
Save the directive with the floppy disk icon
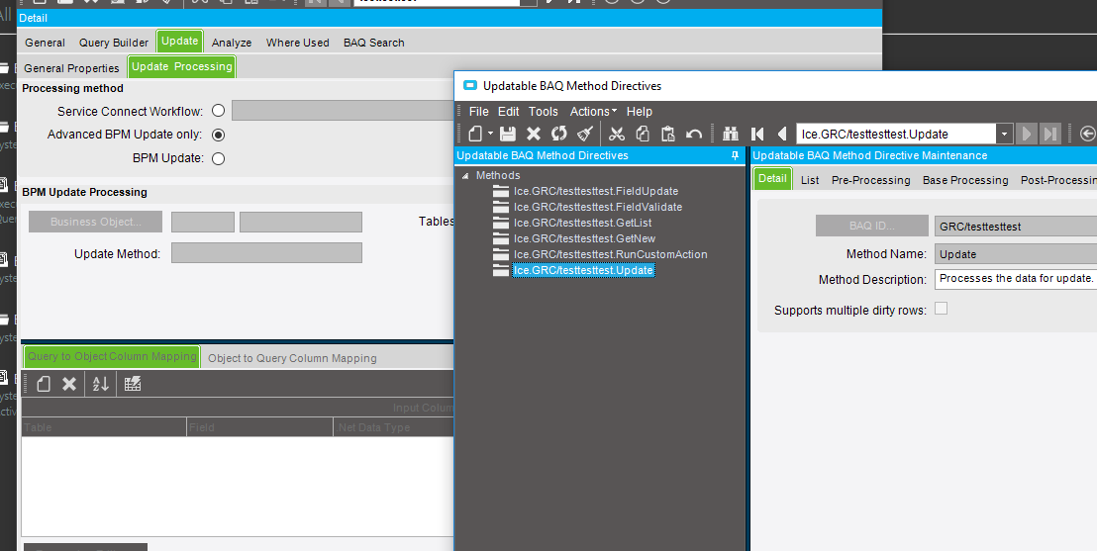pos(508,134)
